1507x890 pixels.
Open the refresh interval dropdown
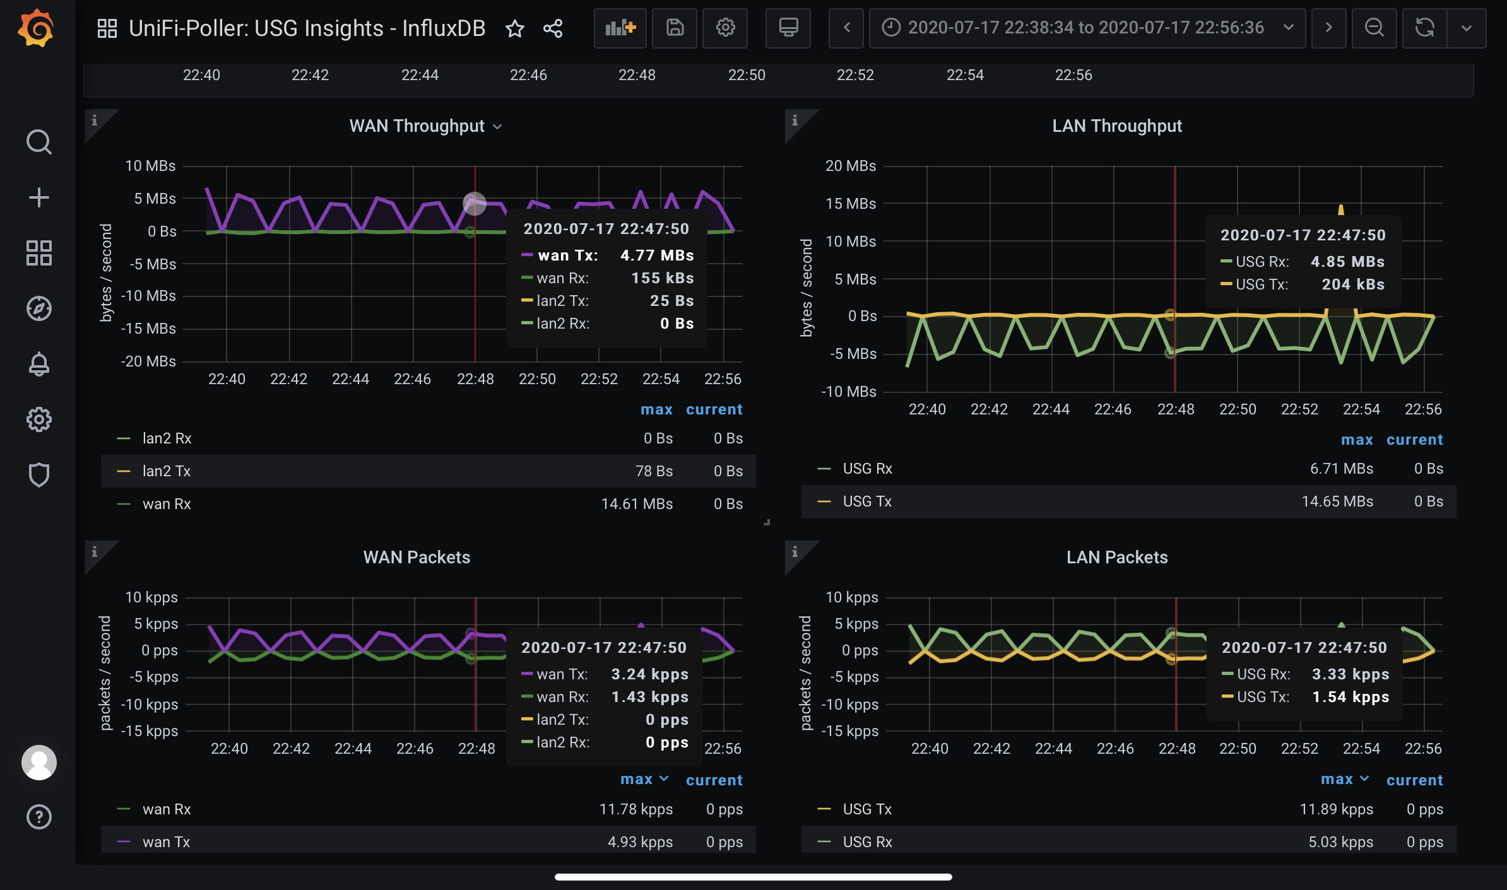tap(1467, 28)
